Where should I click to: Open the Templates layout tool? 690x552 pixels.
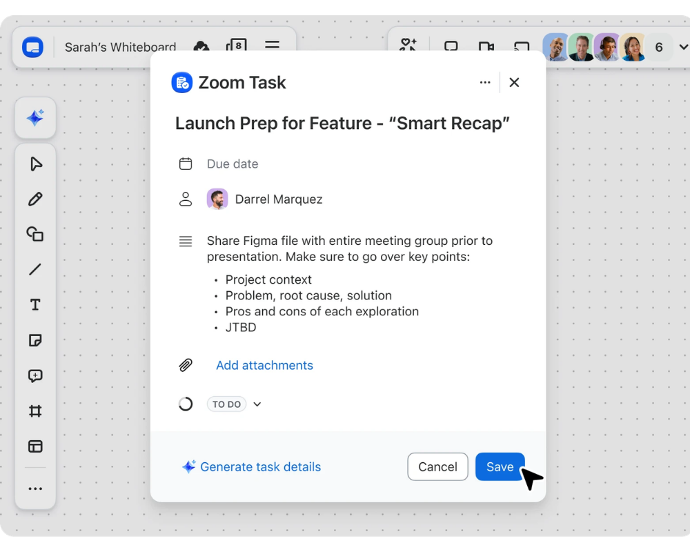pos(35,446)
